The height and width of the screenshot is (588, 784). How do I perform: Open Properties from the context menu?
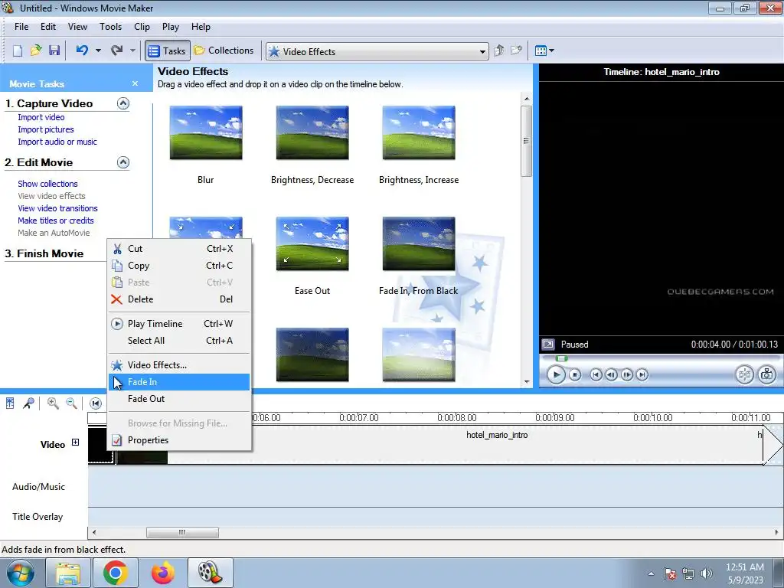179,440
